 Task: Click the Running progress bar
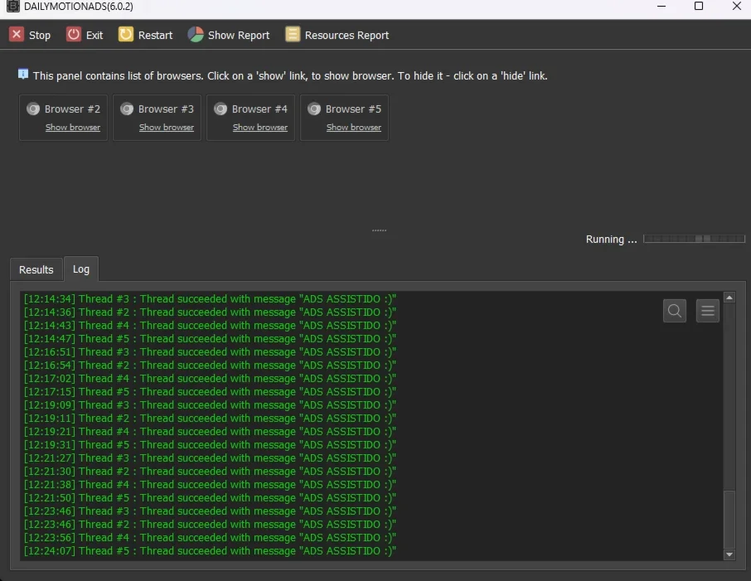[x=694, y=239]
